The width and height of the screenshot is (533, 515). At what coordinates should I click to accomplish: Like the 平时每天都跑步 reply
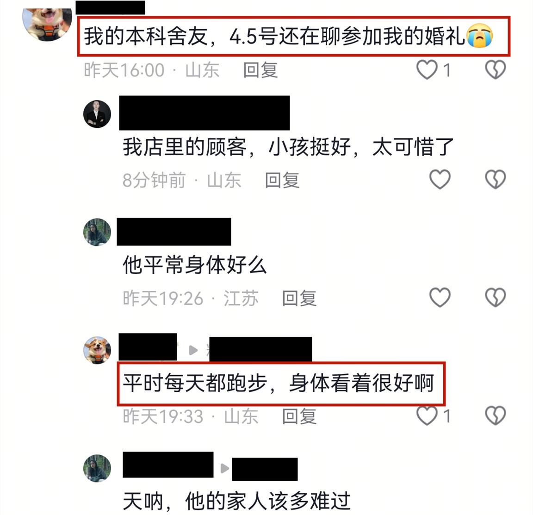(427, 416)
